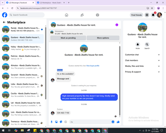Open the Friends icon in top navigation

82,15
